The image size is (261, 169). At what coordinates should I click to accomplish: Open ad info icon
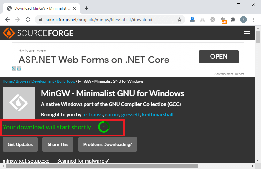click(x=19, y=68)
